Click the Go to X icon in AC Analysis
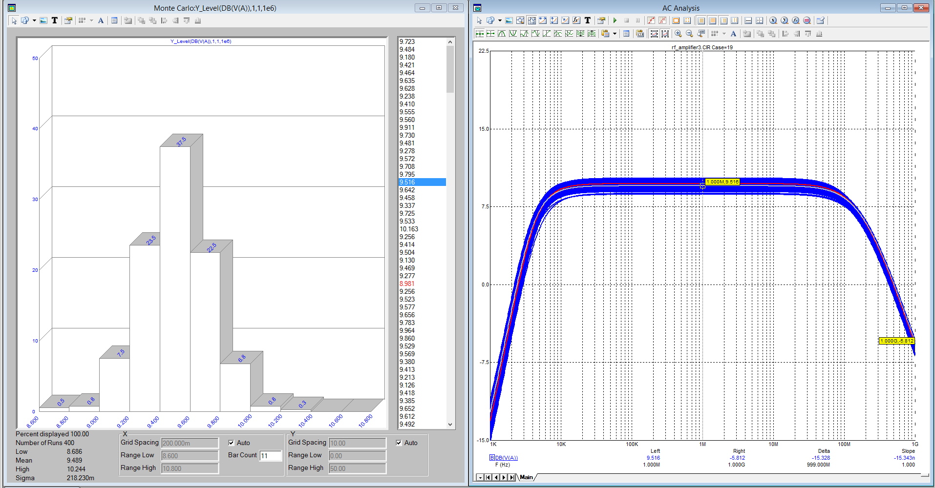935x488 pixels. 773,20
